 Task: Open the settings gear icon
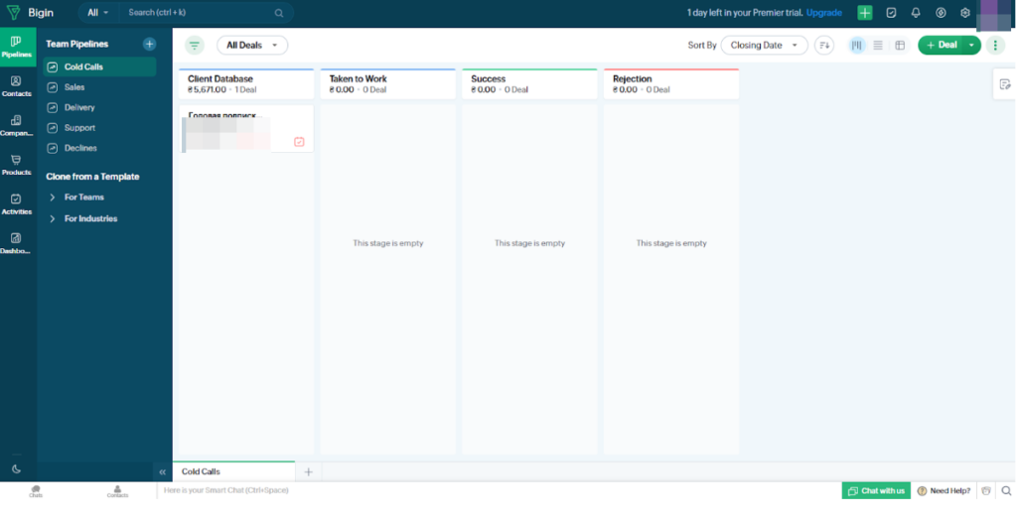[x=964, y=13]
